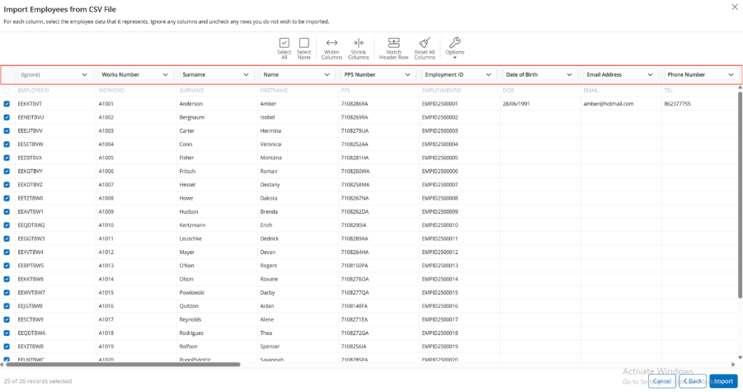Click the horizontal scrollbar thumb

[x=123, y=365]
